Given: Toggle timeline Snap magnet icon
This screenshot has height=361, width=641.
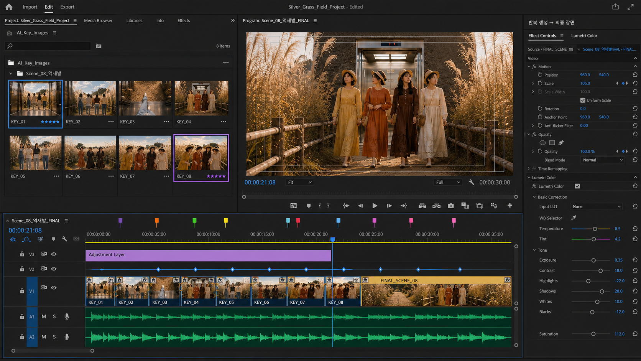Looking at the screenshot, I should point(26,239).
